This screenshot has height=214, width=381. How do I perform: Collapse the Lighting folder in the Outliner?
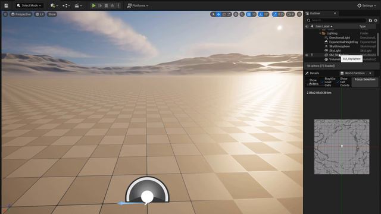tap(320, 33)
